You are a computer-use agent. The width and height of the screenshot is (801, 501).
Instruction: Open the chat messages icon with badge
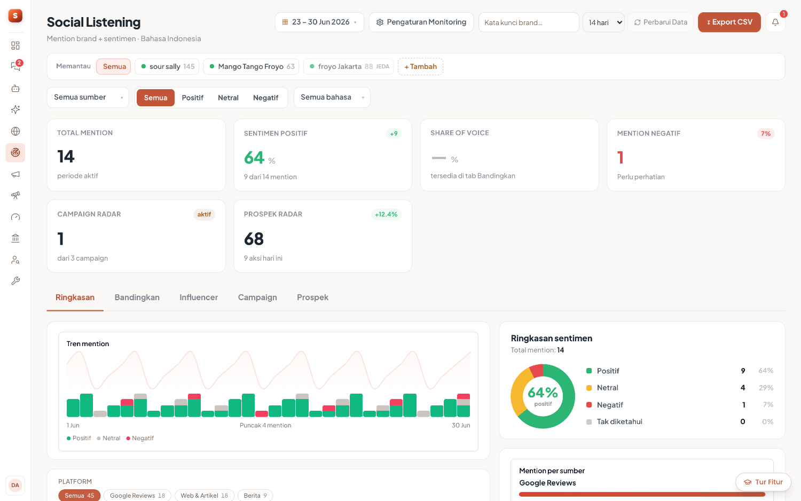[15, 67]
